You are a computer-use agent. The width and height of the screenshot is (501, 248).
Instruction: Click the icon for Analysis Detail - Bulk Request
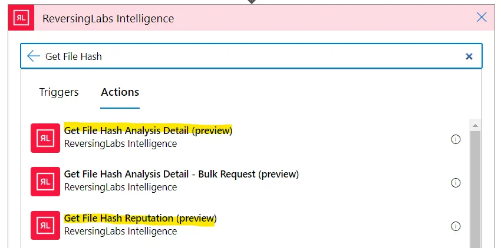45,182
